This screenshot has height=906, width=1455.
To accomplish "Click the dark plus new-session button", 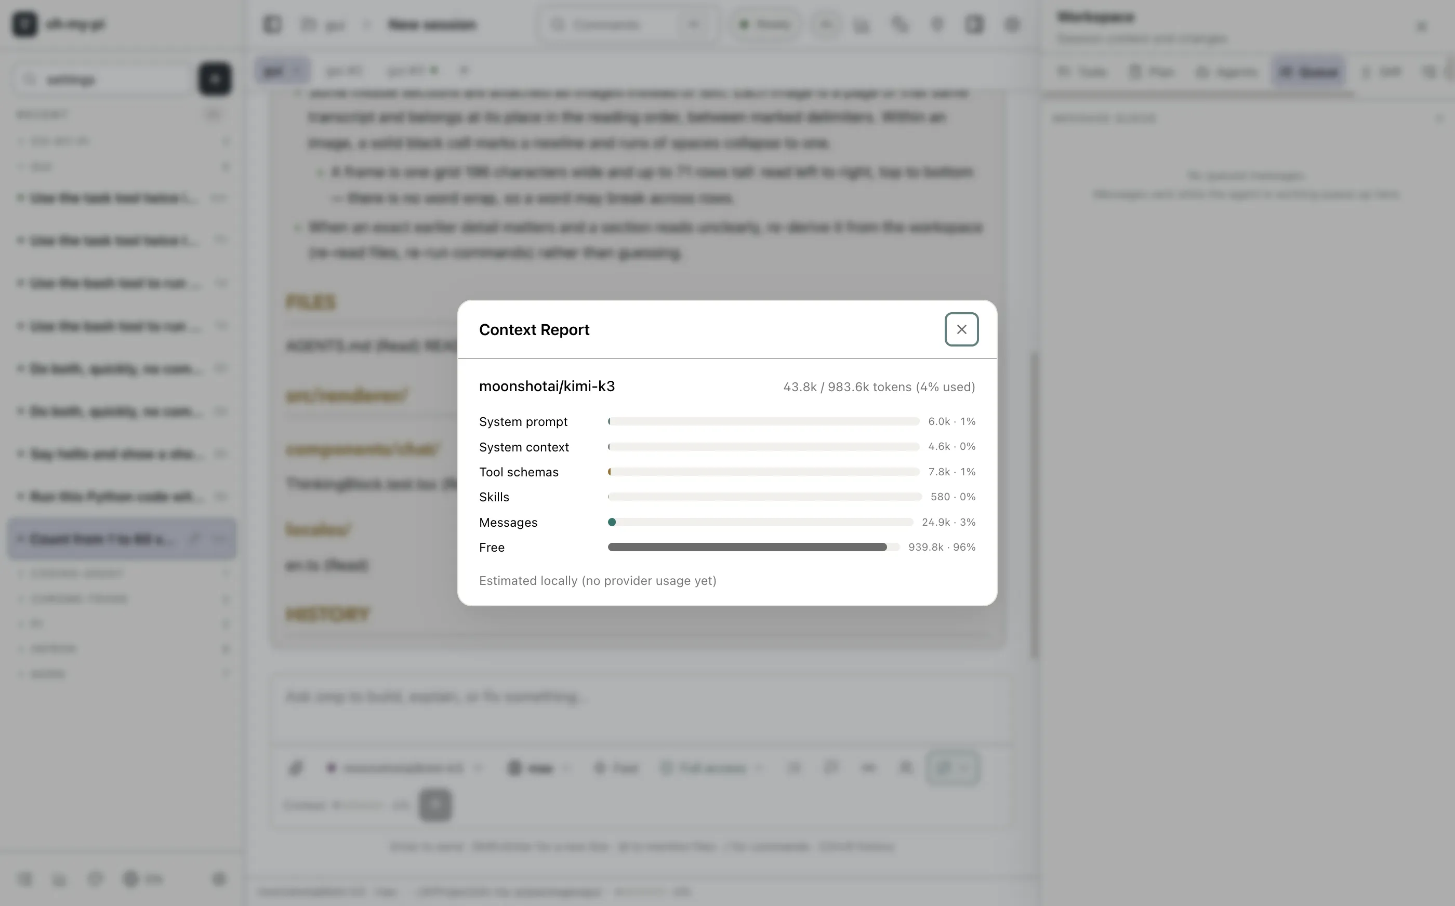I will pyautogui.click(x=215, y=79).
